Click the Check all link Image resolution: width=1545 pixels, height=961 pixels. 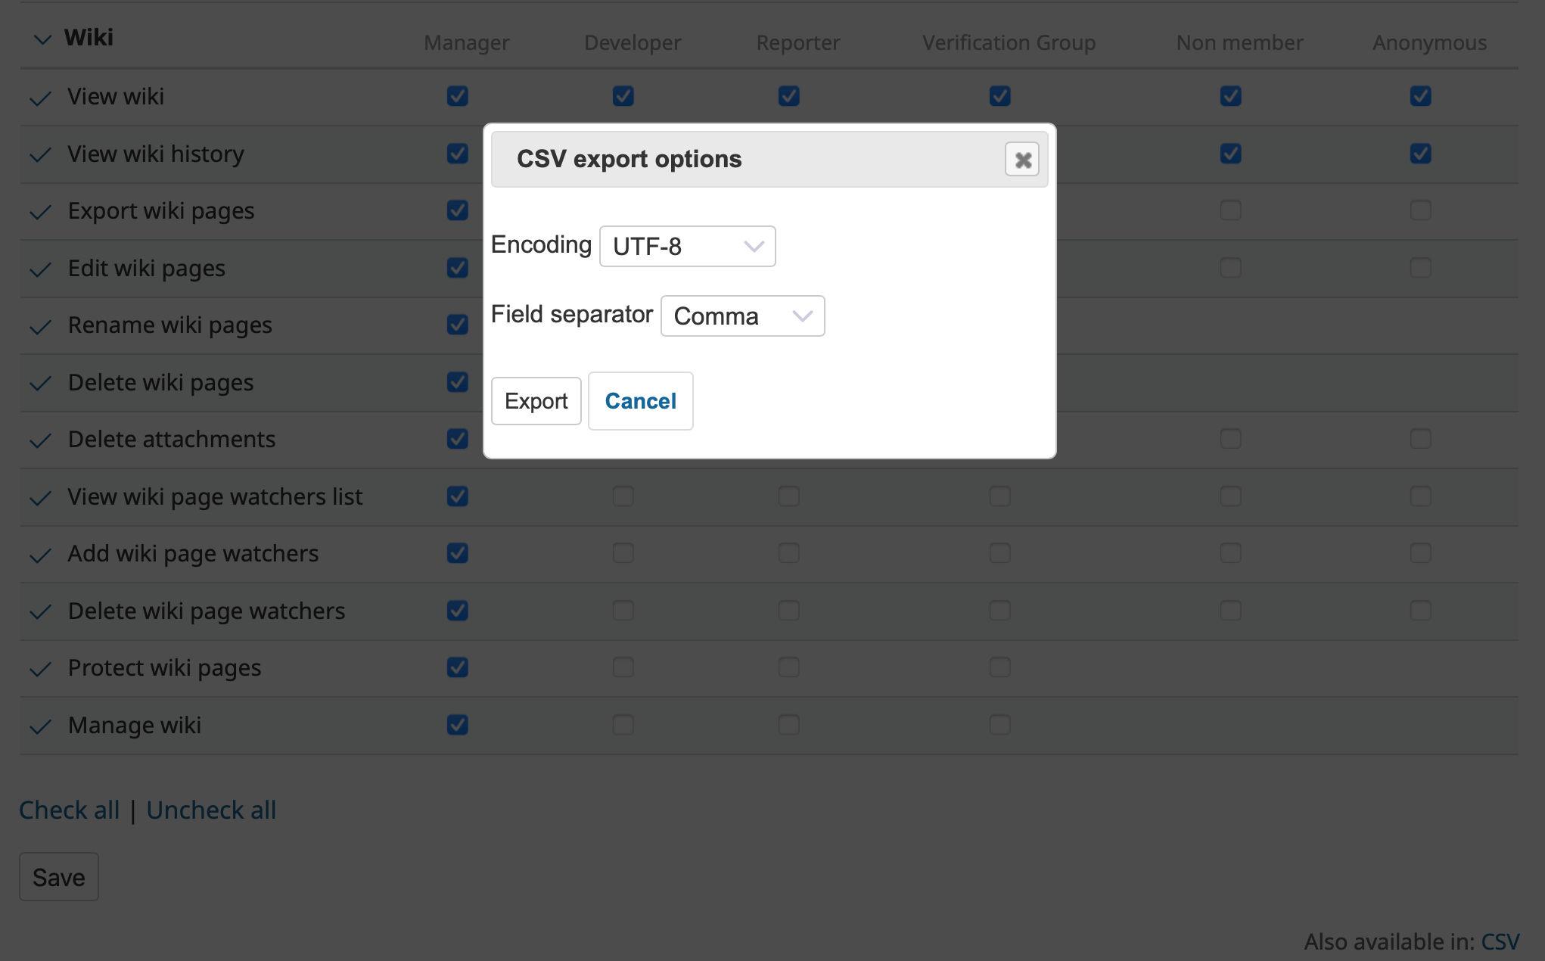pos(70,810)
